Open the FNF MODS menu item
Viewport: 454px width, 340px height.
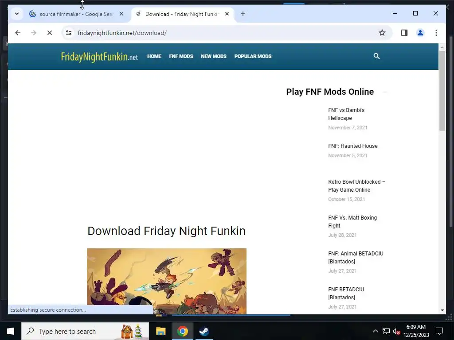181,56
